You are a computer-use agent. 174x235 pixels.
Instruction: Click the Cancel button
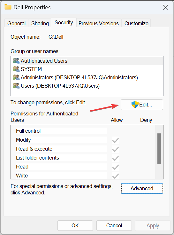coord(114,225)
